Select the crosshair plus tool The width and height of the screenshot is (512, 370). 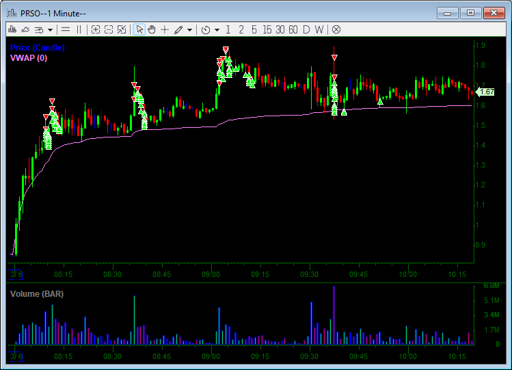click(x=165, y=29)
